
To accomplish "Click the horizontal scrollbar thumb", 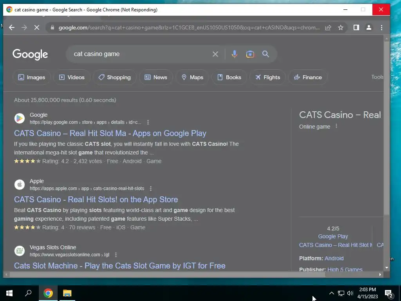I will [x=167, y=275].
